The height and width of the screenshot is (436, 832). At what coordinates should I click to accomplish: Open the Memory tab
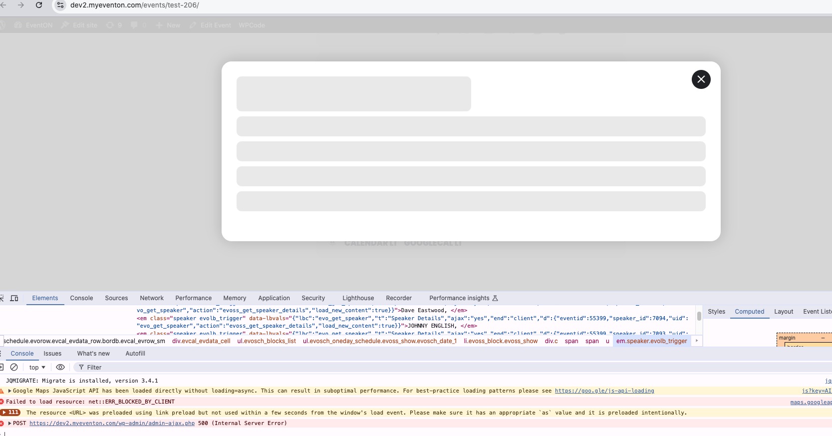pos(235,298)
